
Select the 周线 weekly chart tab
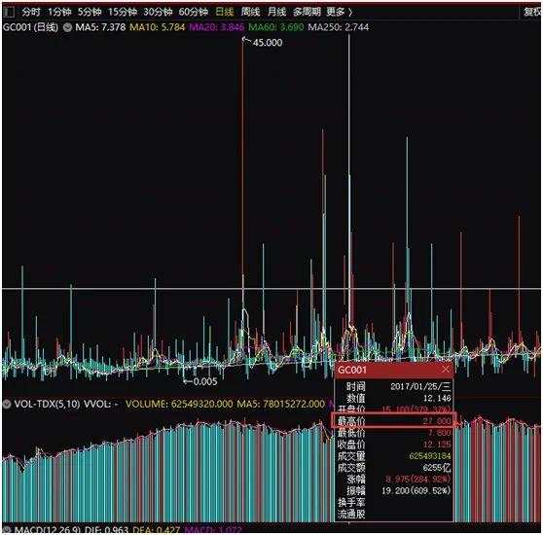click(250, 13)
